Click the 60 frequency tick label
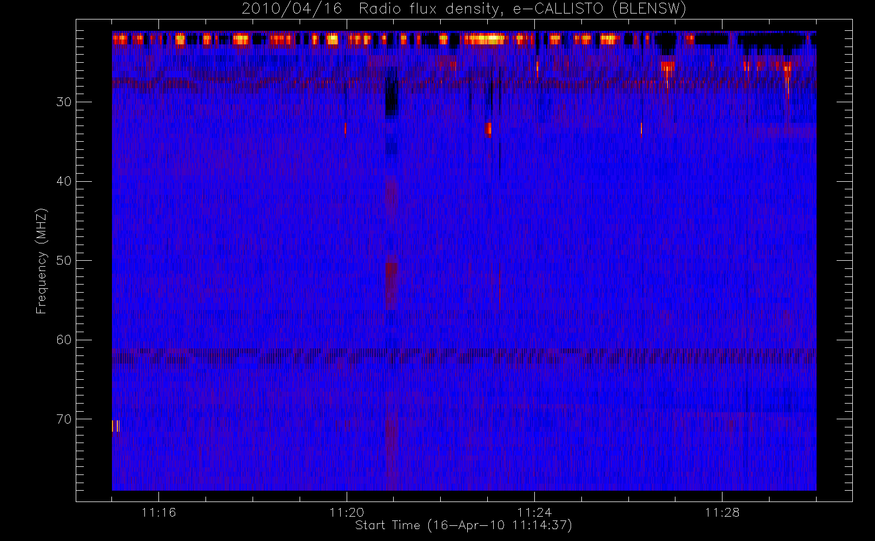The height and width of the screenshot is (541, 875). 64,340
